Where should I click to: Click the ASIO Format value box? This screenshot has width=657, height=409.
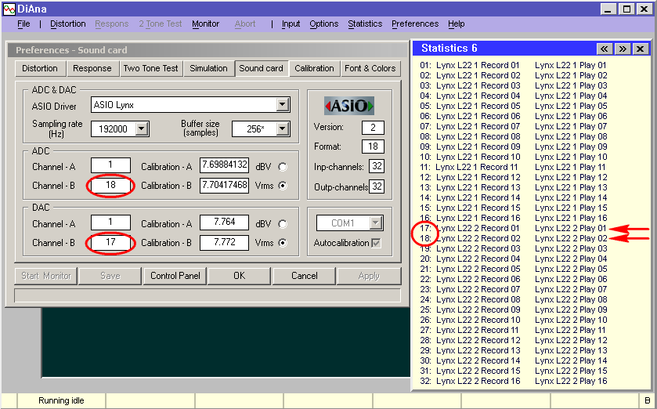tap(373, 147)
